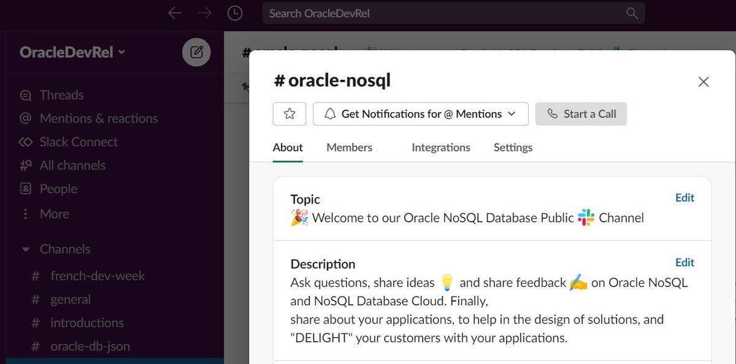This screenshot has height=364, width=736.
Task: Click the magnifier icon in search bar
Action: click(x=632, y=13)
